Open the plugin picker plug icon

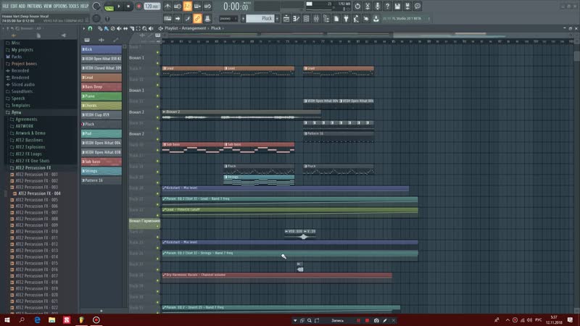click(x=347, y=19)
